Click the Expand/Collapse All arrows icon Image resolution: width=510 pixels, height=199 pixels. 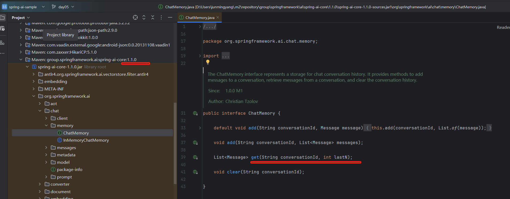(144, 17)
